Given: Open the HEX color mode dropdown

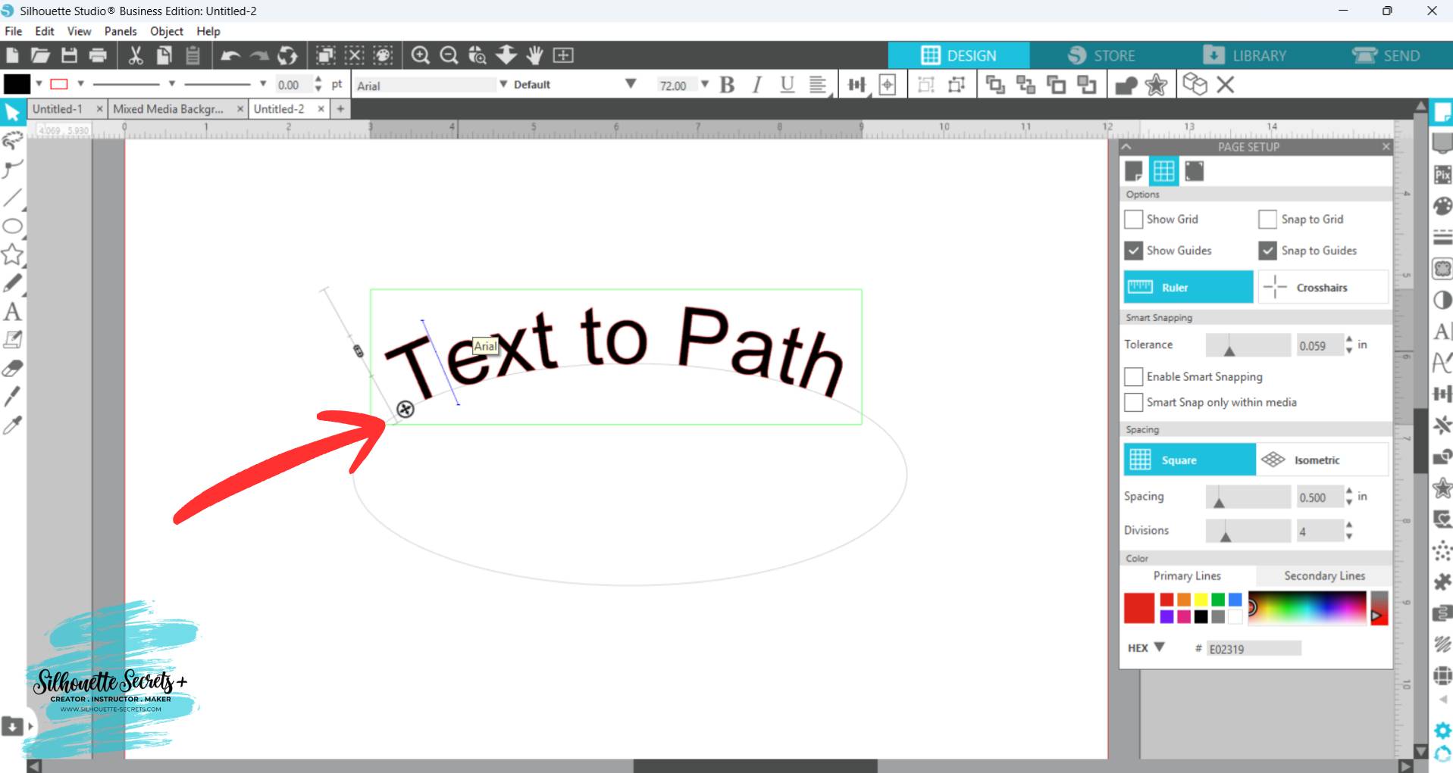Looking at the screenshot, I should (1159, 648).
